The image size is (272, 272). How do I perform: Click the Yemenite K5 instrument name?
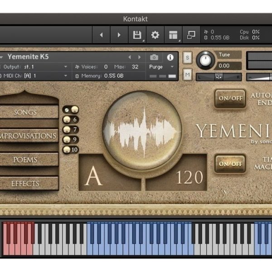click(28, 57)
